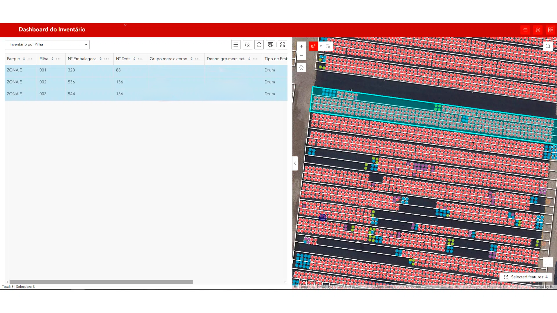Screen dimensions: 557x313
Task: Open the map search tool
Action: (x=548, y=46)
